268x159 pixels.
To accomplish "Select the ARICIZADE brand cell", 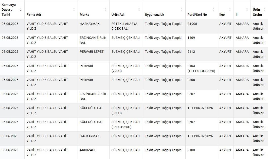I will [x=88, y=150].
